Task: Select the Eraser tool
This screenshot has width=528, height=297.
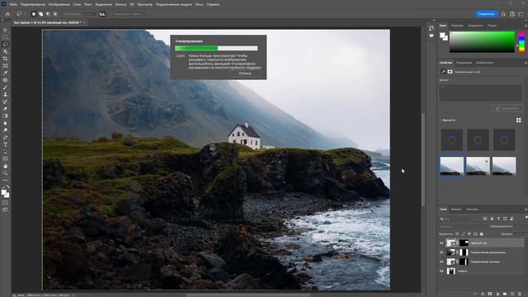Action: [5, 109]
